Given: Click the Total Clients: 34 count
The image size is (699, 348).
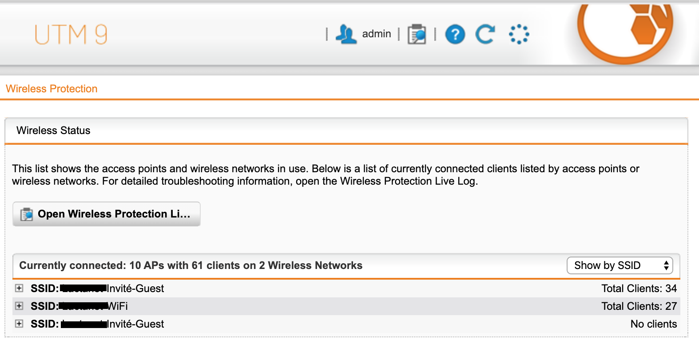Looking at the screenshot, I should point(639,289).
